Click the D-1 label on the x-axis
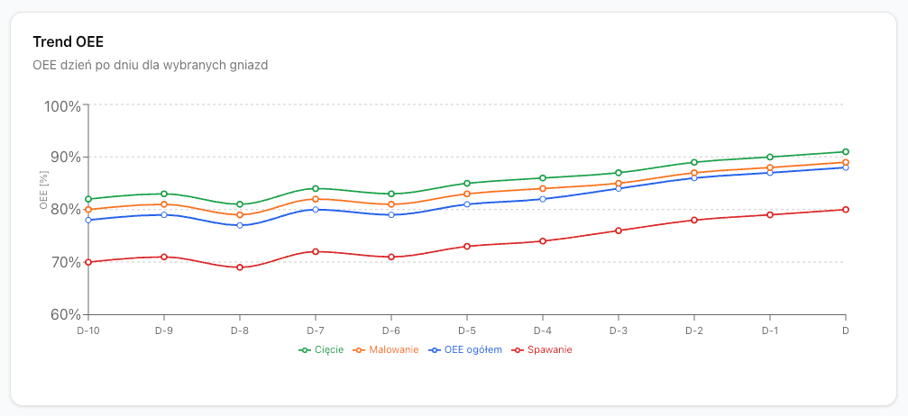 click(770, 330)
